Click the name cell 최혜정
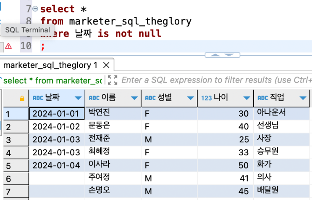Viewport: 312px width, 200px height. tap(113, 152)
